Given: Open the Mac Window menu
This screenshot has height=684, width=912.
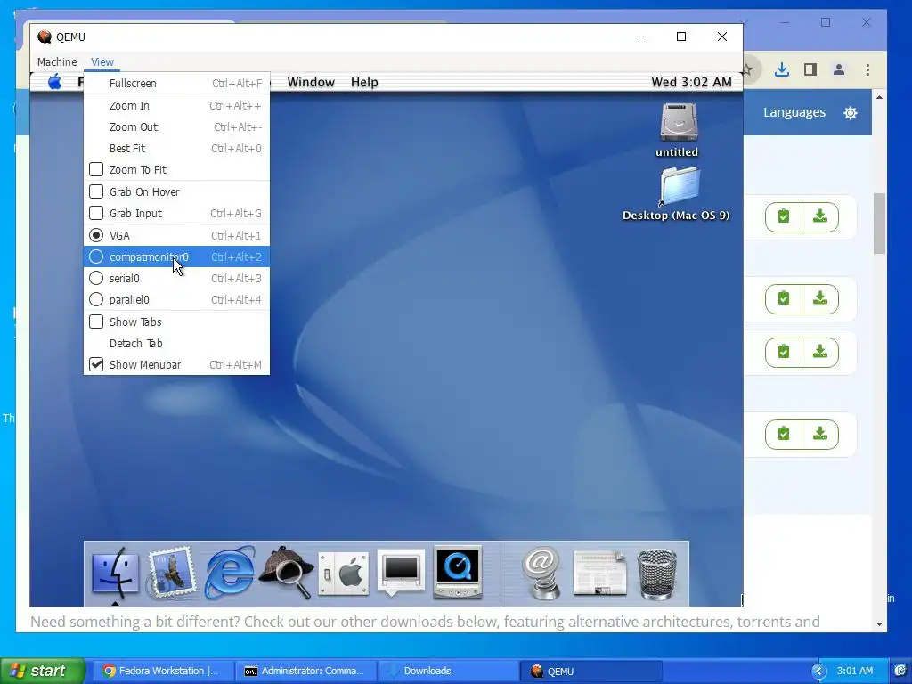Looking at the screenshot, I should coord(311,82).
